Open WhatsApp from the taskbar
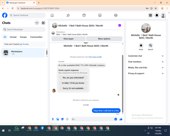This screenshot has height=136, width=170. coord(16,128)
